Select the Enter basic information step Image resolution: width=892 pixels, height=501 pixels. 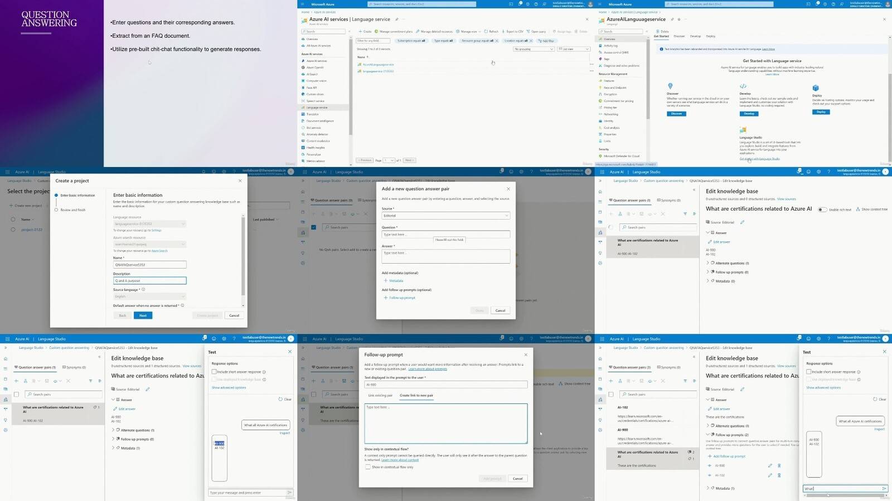click(75, 196)
